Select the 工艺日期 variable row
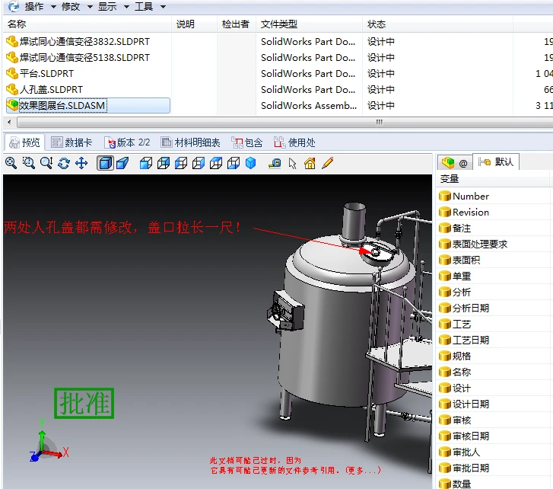Screen dimensions: 553x489 tap(494, 340)
